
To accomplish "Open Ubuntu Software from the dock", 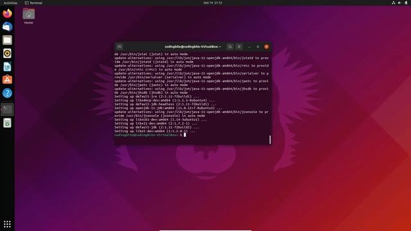I will click(x=7, y=80).
